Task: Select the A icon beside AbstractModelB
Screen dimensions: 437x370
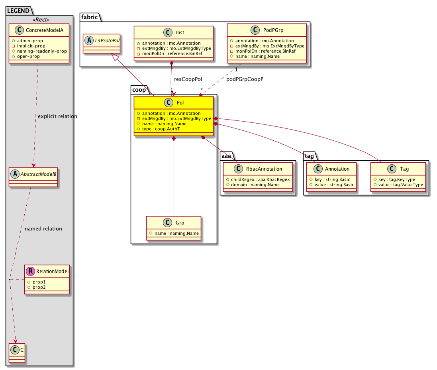Action: (x=15, y=173)
